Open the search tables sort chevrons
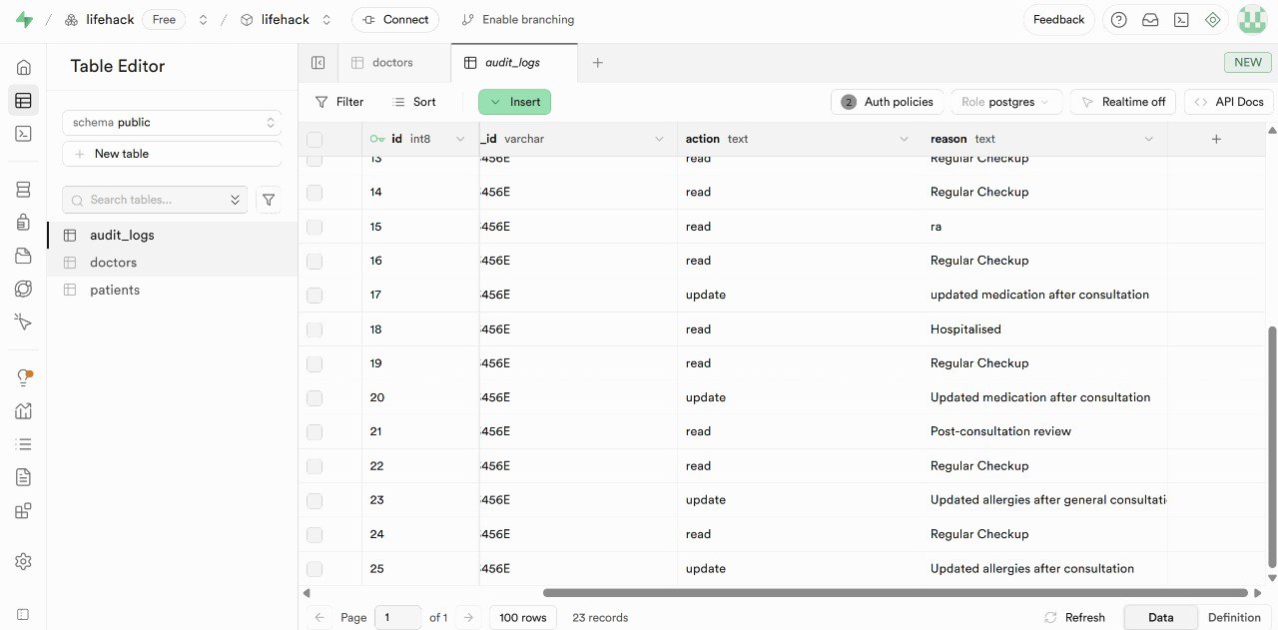1278x630 pixels. coord(236,200)
